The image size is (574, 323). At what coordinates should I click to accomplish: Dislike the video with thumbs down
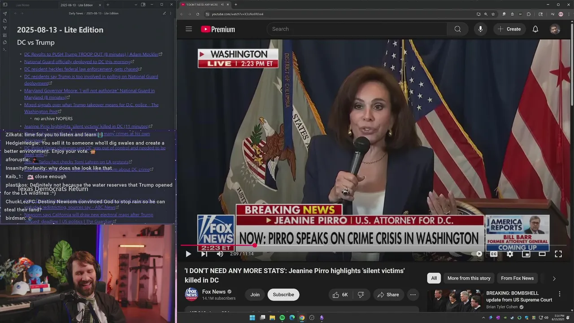[361, 295]
